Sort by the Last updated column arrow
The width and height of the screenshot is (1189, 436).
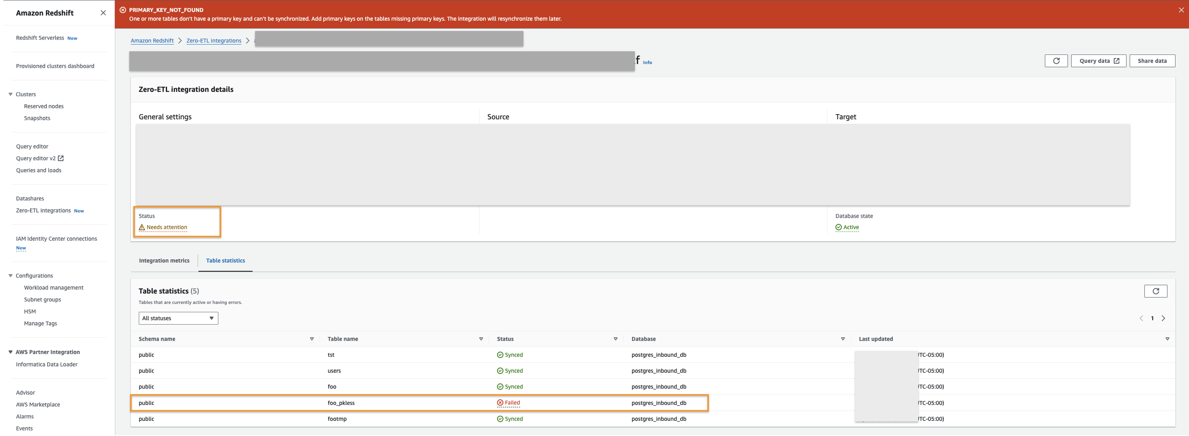coord(1167,339)
